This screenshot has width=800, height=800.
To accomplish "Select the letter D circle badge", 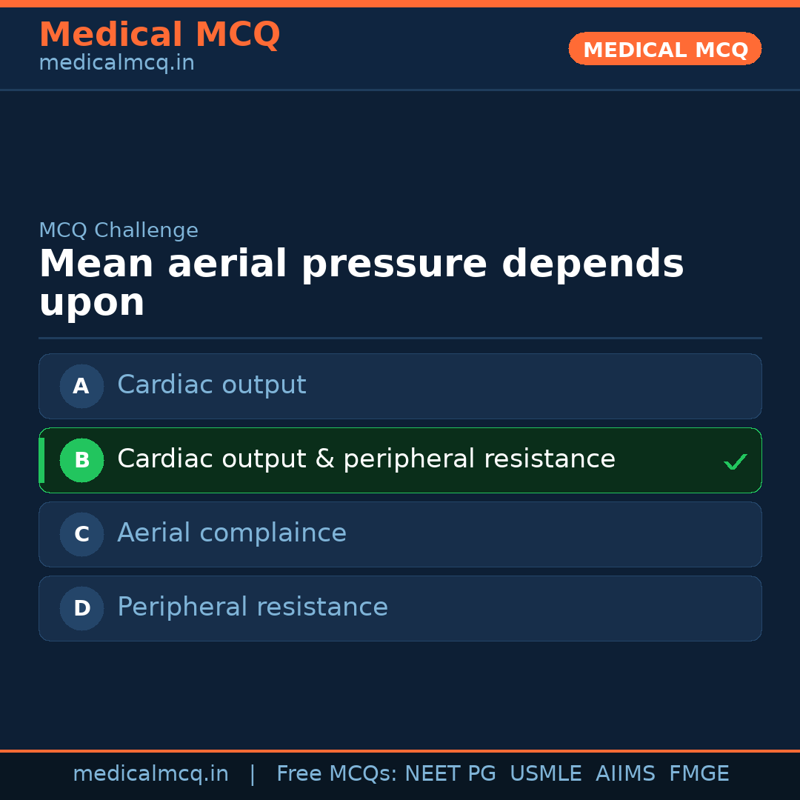I will [x=81, y=608].
